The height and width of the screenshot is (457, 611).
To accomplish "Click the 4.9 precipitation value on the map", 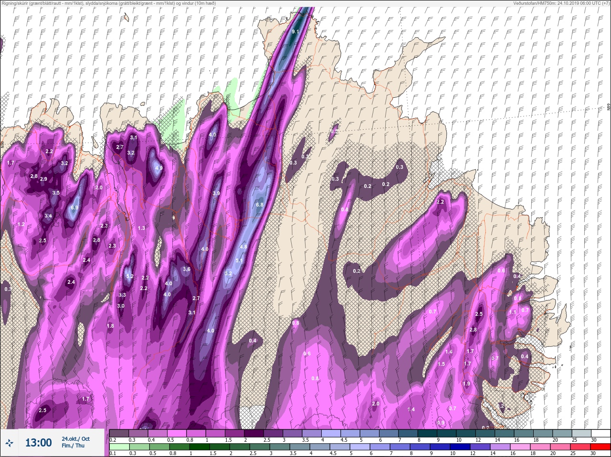I will [x=159, y=168].
